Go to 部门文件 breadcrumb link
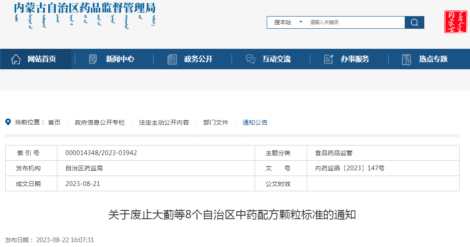This screenshot has height=247, width=470. [216, 122]
